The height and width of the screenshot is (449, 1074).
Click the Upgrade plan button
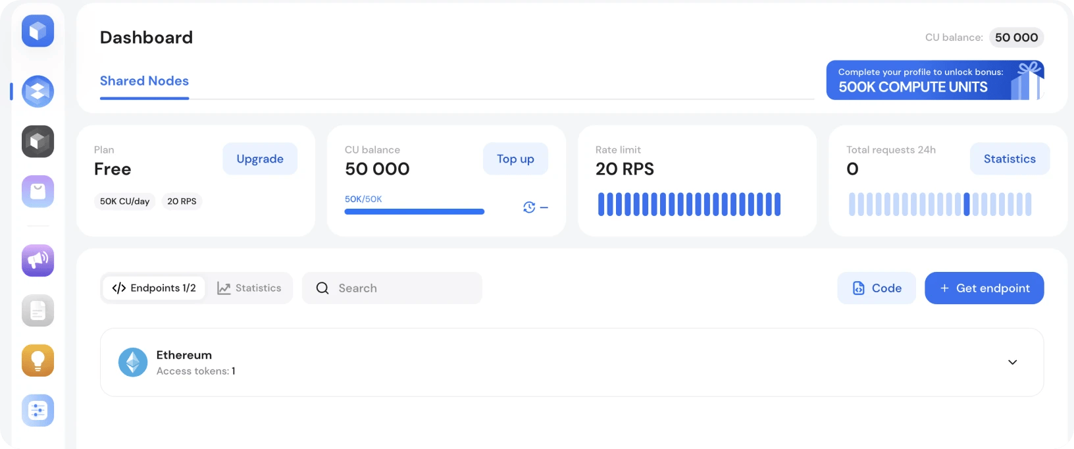click(260, 159)
